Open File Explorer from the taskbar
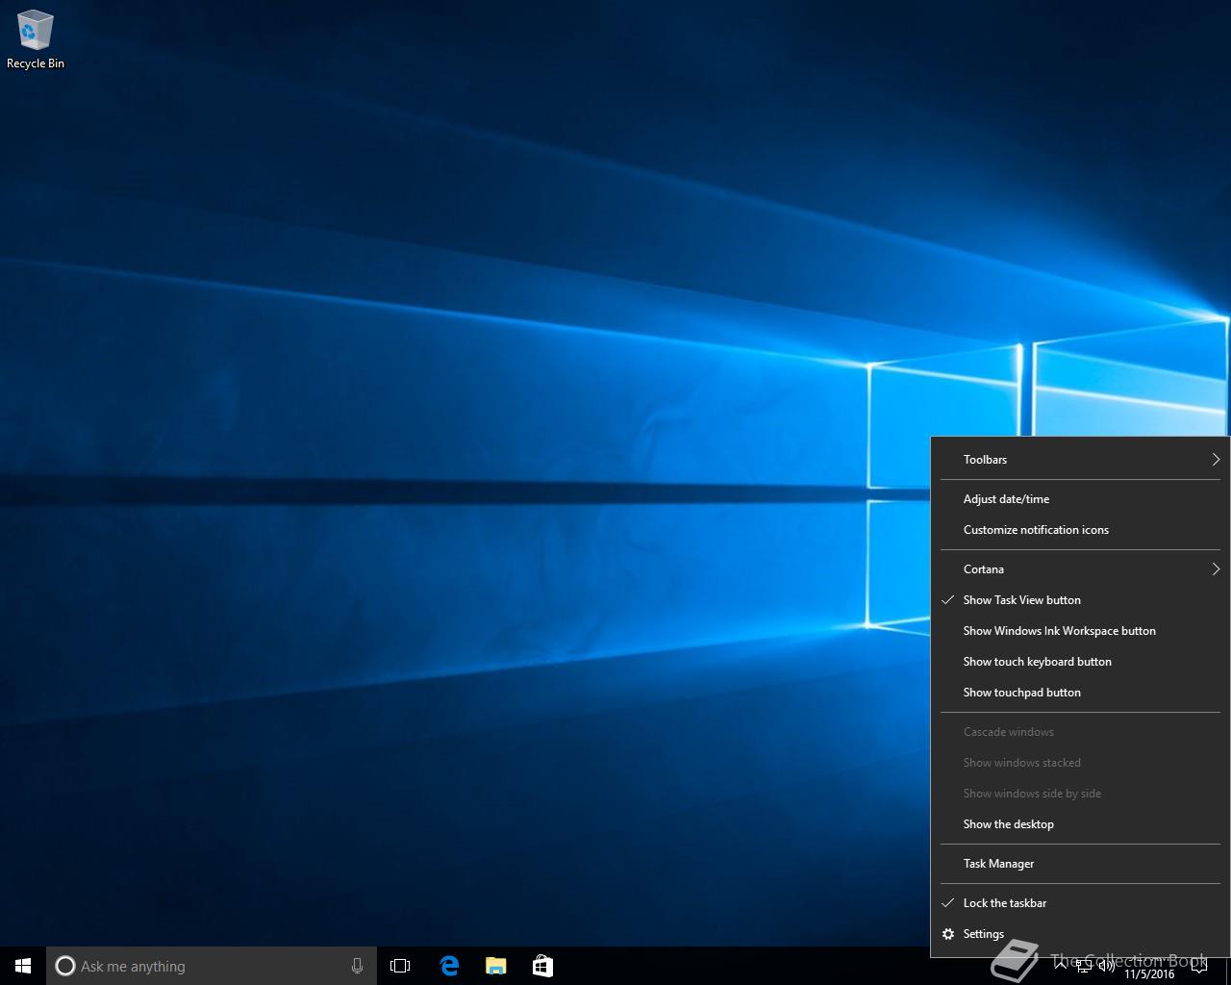The image size is (1231, 985). 495,966
